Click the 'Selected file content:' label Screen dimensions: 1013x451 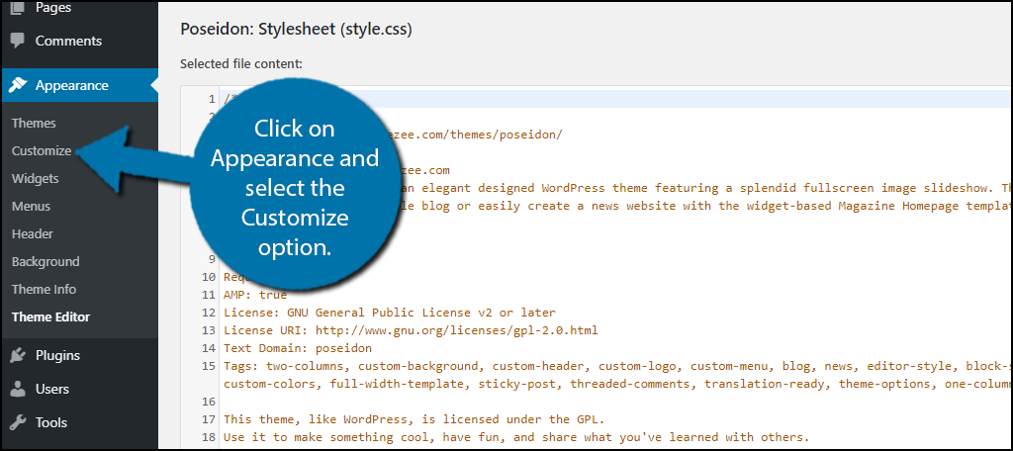tap(241, 64)
